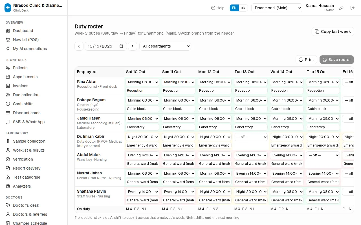Screen dimensions: 361x225
Task: Open New bill (POS) in sidebar
Action: pos(34,40)
